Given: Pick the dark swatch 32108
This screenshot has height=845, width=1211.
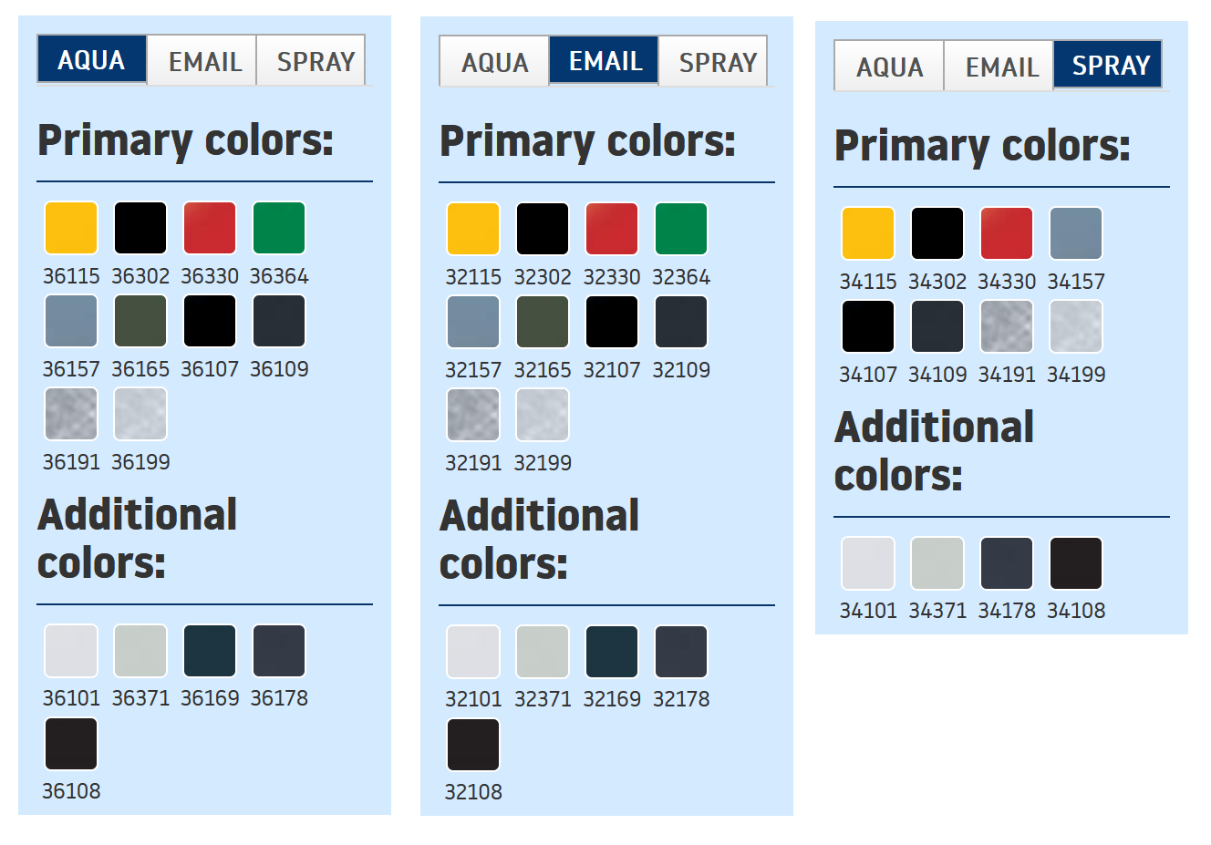Looking at the screenshot, I should pos(473,745).
